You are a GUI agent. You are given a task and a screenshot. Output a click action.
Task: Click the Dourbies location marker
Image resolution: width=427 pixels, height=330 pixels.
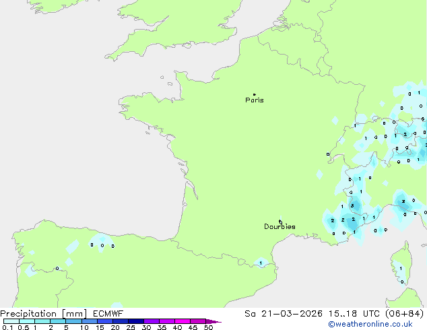click(x=280, y=221)
